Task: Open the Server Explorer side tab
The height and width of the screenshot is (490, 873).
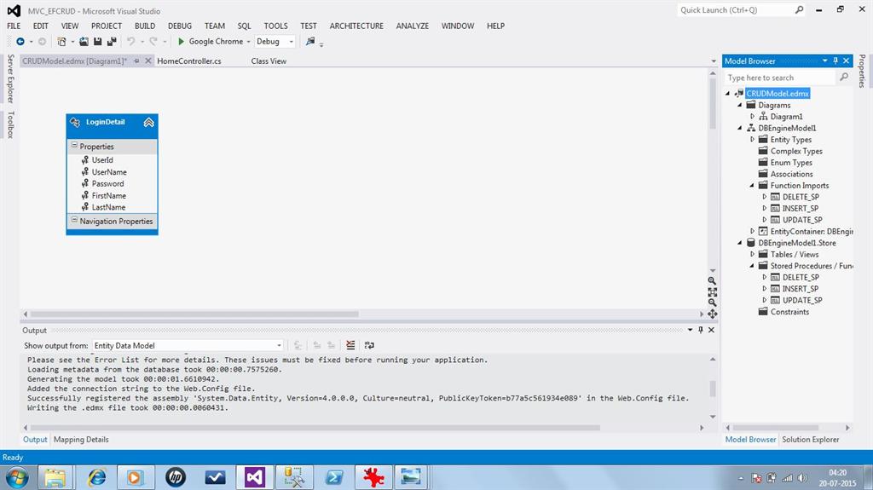Action: (10, 78)
